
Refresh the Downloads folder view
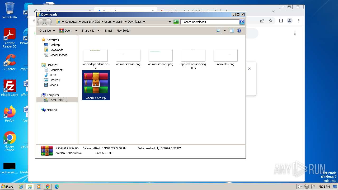176,22
